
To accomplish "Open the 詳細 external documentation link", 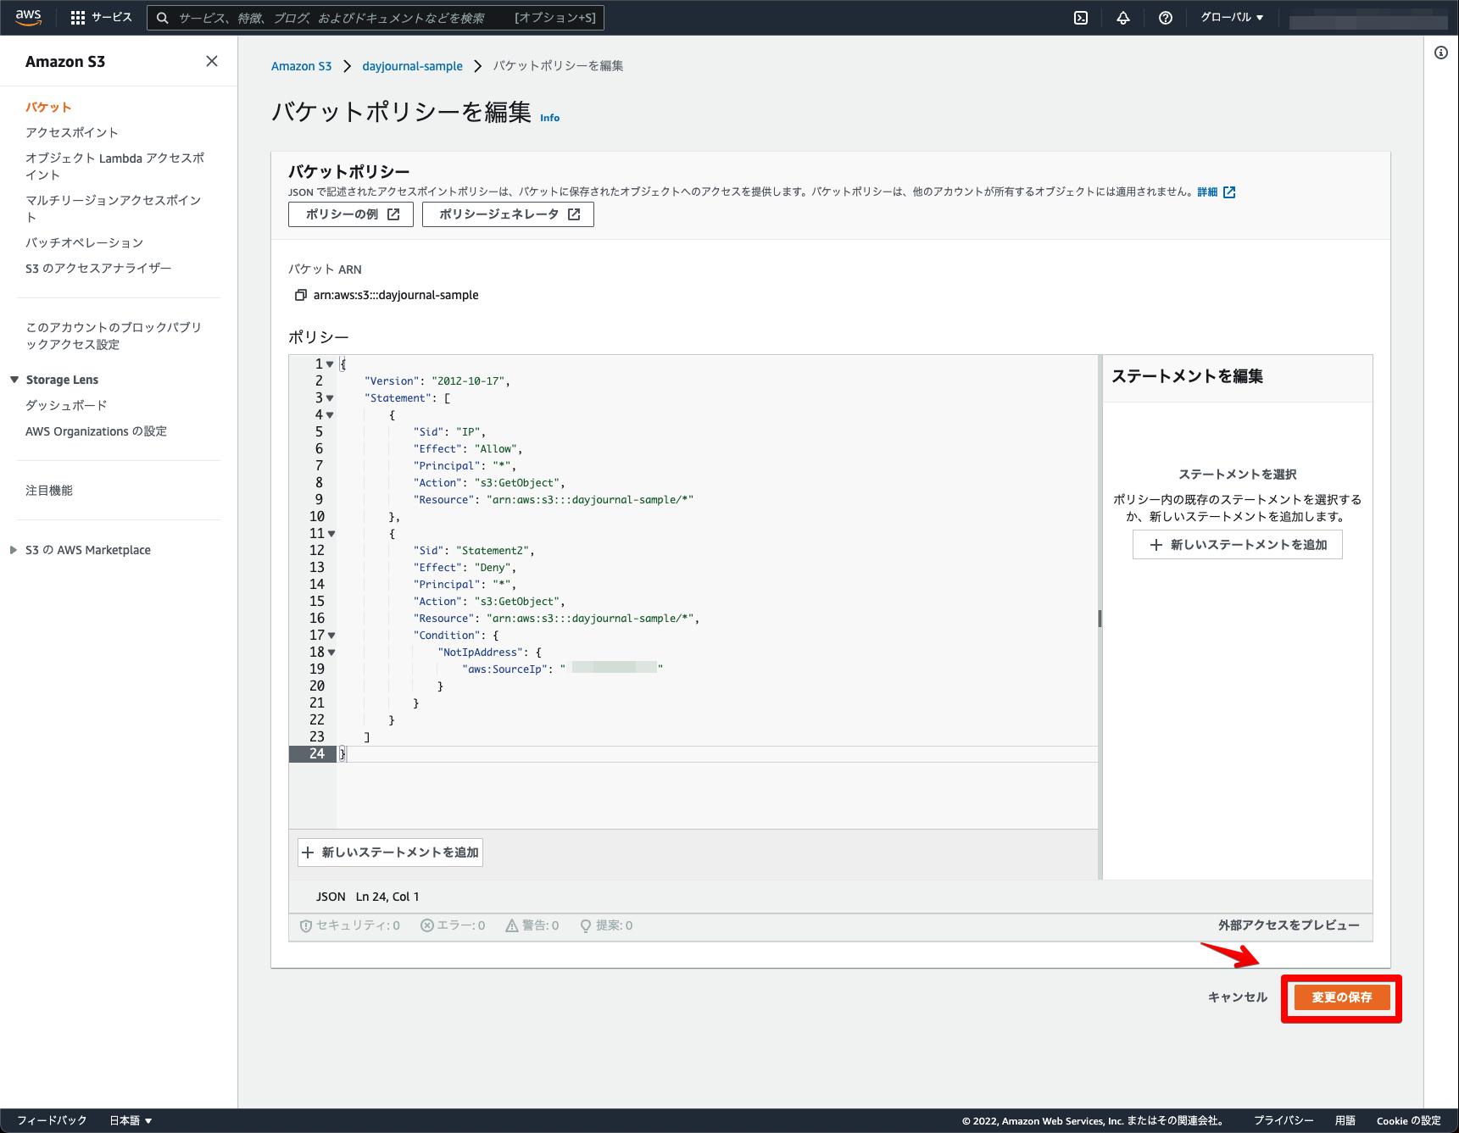I will [1216, 192].
